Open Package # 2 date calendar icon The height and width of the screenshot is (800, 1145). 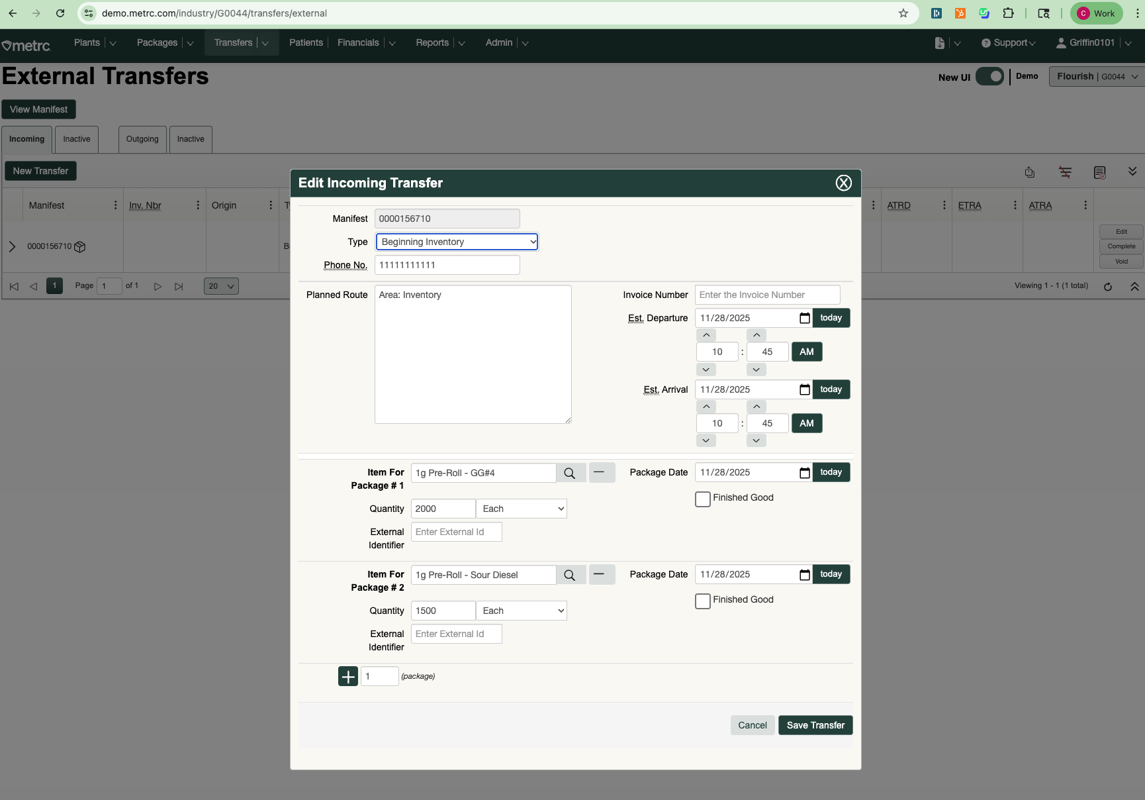coord(804,575)
